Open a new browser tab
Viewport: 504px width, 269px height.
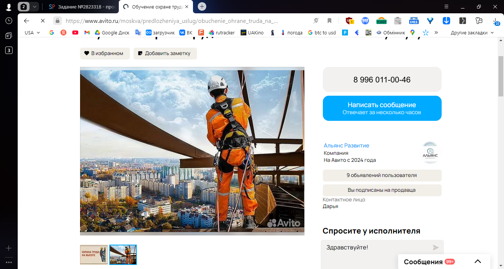click(202, 7)
